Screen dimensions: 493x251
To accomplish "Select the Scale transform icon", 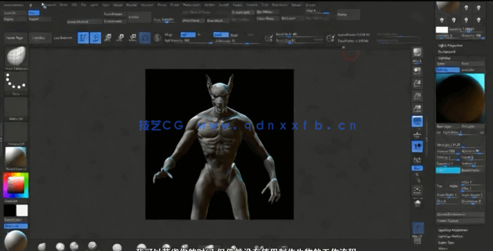I will pyautogui.click(x=120, y=37).
